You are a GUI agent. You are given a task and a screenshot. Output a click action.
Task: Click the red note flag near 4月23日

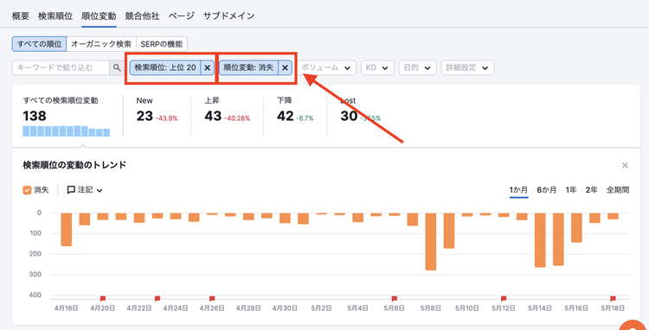pos(157,298)
